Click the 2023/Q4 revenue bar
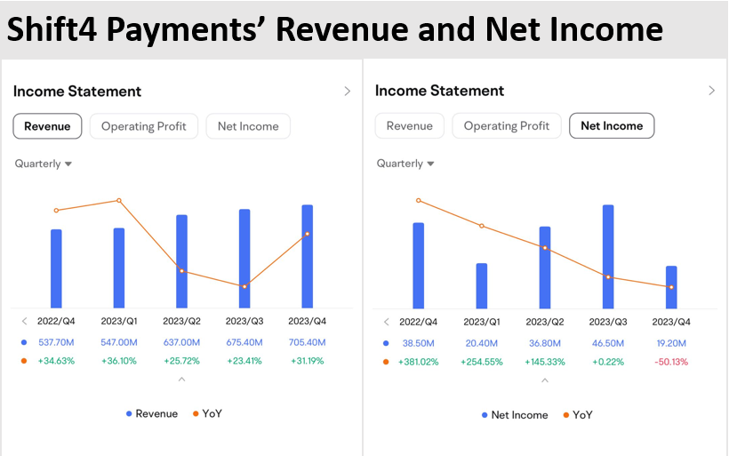 308,257
